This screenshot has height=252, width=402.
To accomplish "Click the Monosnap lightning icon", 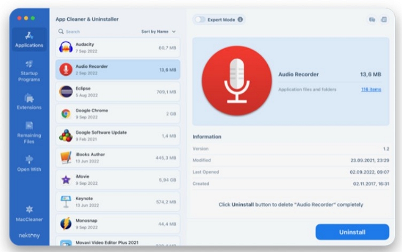I will [66, 224].
